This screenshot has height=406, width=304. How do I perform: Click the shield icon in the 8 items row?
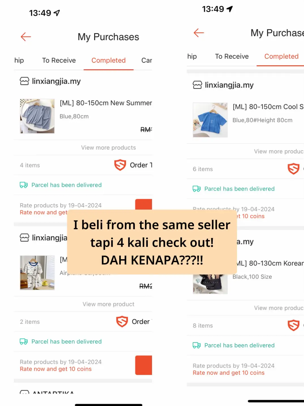tap(294, 325)
